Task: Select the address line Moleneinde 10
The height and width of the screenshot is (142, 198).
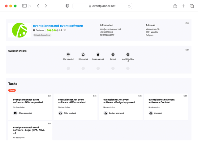Action: click(153, 29)
